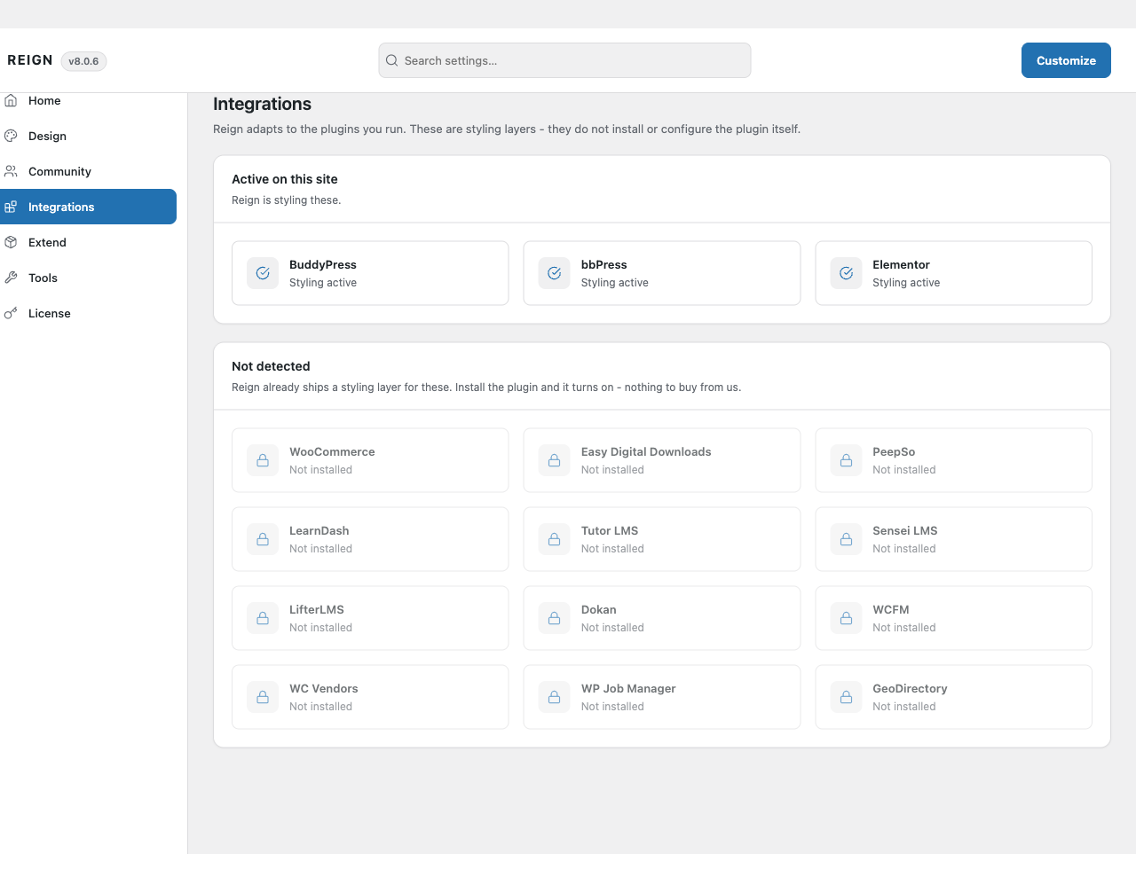
Task: Click the Extend cube icon
Action: [x=11, y=242]
